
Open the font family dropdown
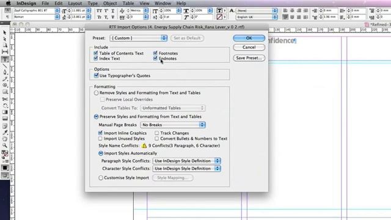coord(57,11)
